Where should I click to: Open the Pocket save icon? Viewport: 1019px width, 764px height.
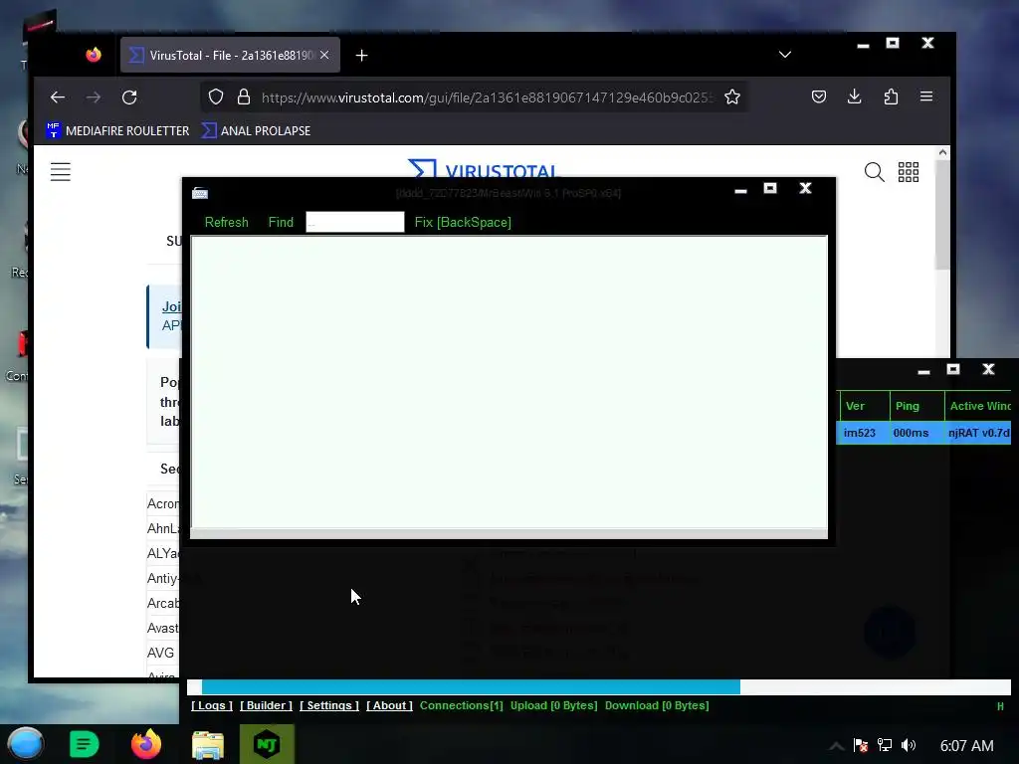tap(819, 96)
